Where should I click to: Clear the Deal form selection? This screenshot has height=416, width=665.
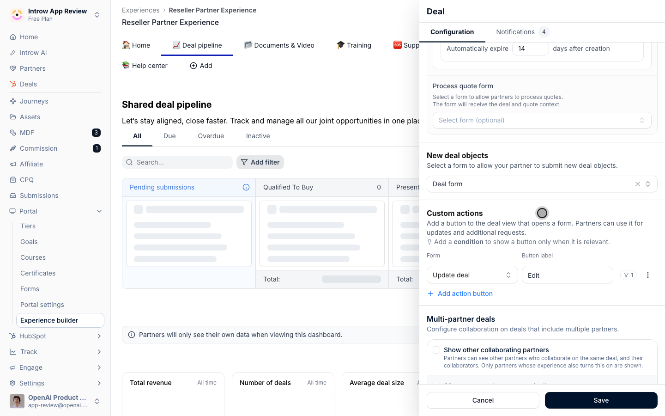[x=638, y=184]
